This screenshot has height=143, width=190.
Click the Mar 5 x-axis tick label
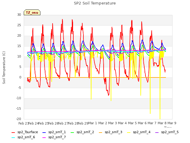tap(132, 123)
